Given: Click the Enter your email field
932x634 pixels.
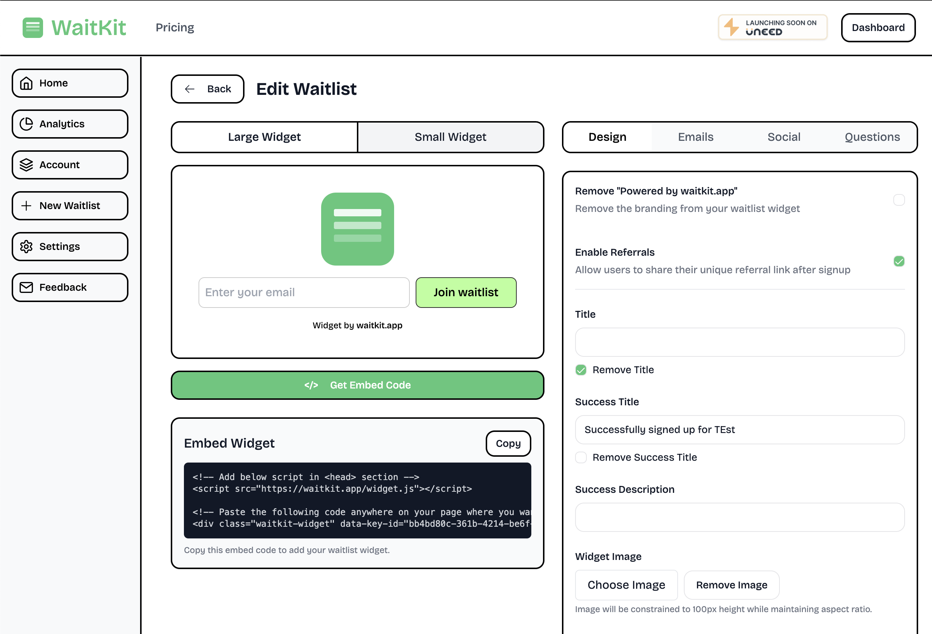Looking at the screenshot, I should [304, 293].
